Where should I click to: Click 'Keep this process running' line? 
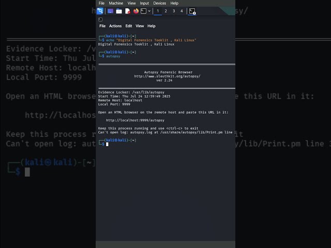point(148,128)
